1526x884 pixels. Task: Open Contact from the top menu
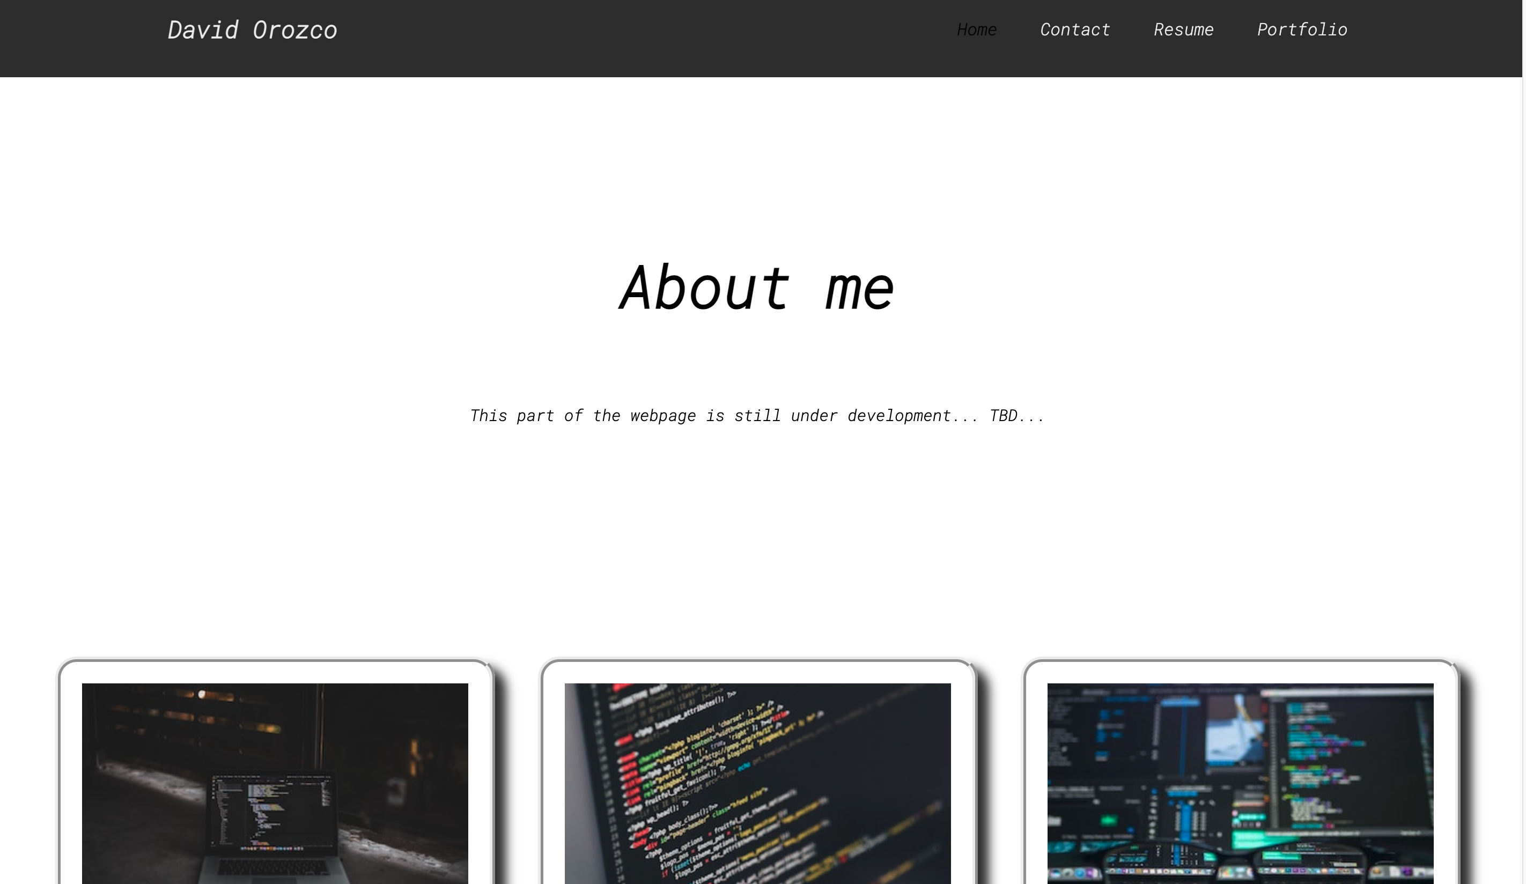click(x=1075, y=29)
